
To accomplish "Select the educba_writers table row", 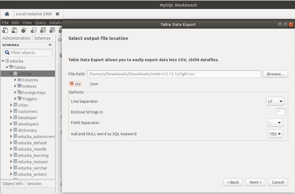I will coord(28,174).
